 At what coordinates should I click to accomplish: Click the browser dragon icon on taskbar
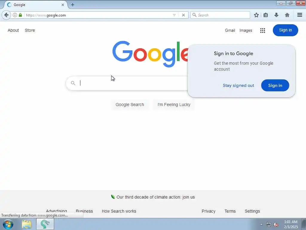pyautogui.click(x=45, y=224)
